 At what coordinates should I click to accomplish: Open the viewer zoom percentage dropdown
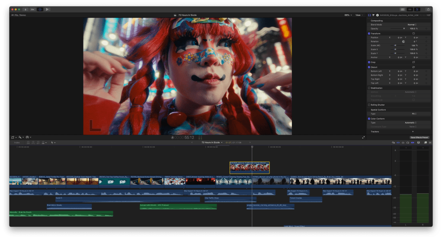tap(348, 15)
